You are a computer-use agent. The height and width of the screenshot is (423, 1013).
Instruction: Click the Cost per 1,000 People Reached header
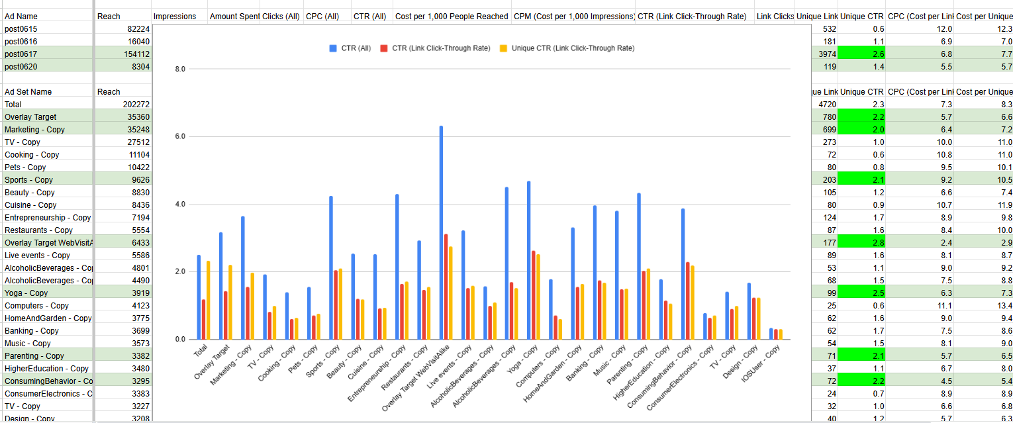pyautogui.click(x=451, y=16)
